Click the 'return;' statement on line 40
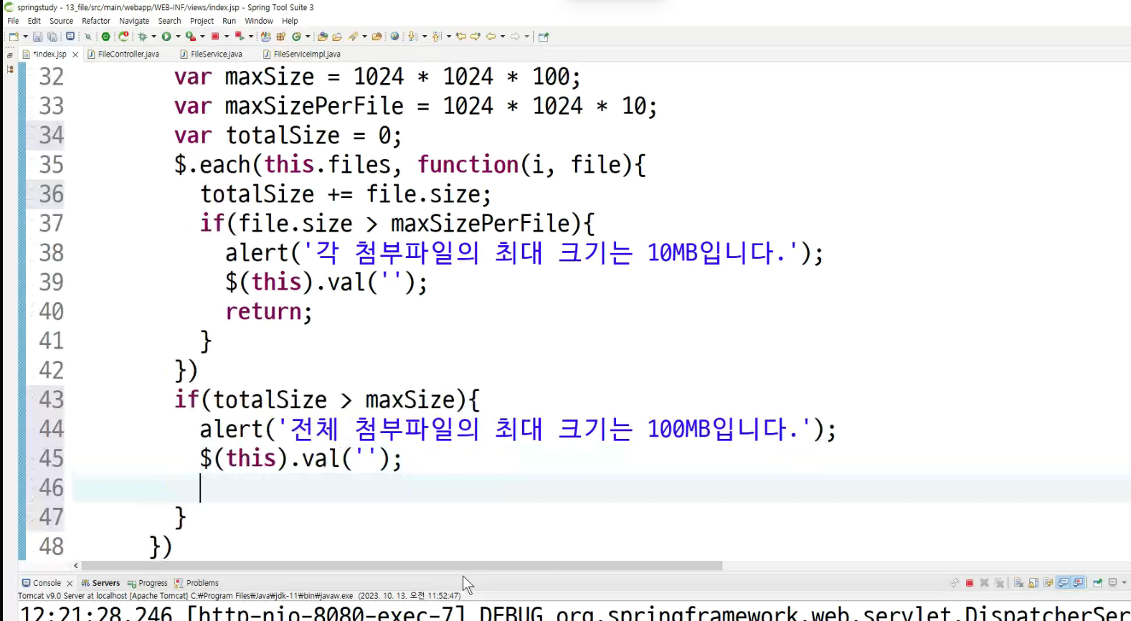The image size is (1131, 621). [x=269, y=312]
